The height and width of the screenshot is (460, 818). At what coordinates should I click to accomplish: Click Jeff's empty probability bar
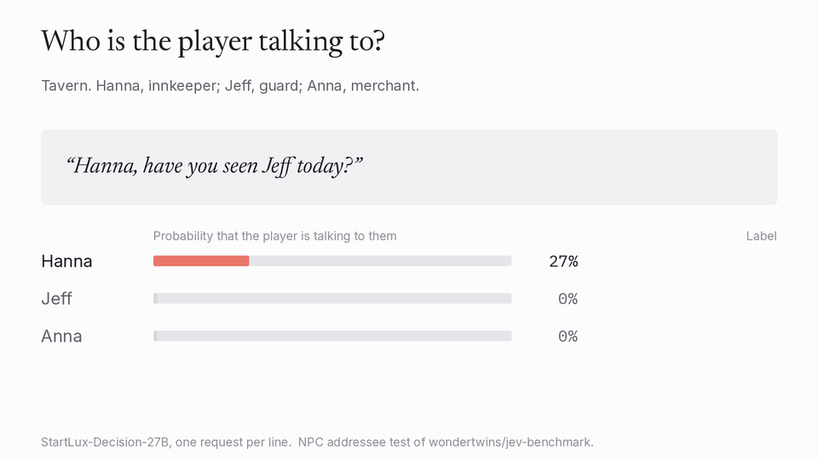click(332, 299)
